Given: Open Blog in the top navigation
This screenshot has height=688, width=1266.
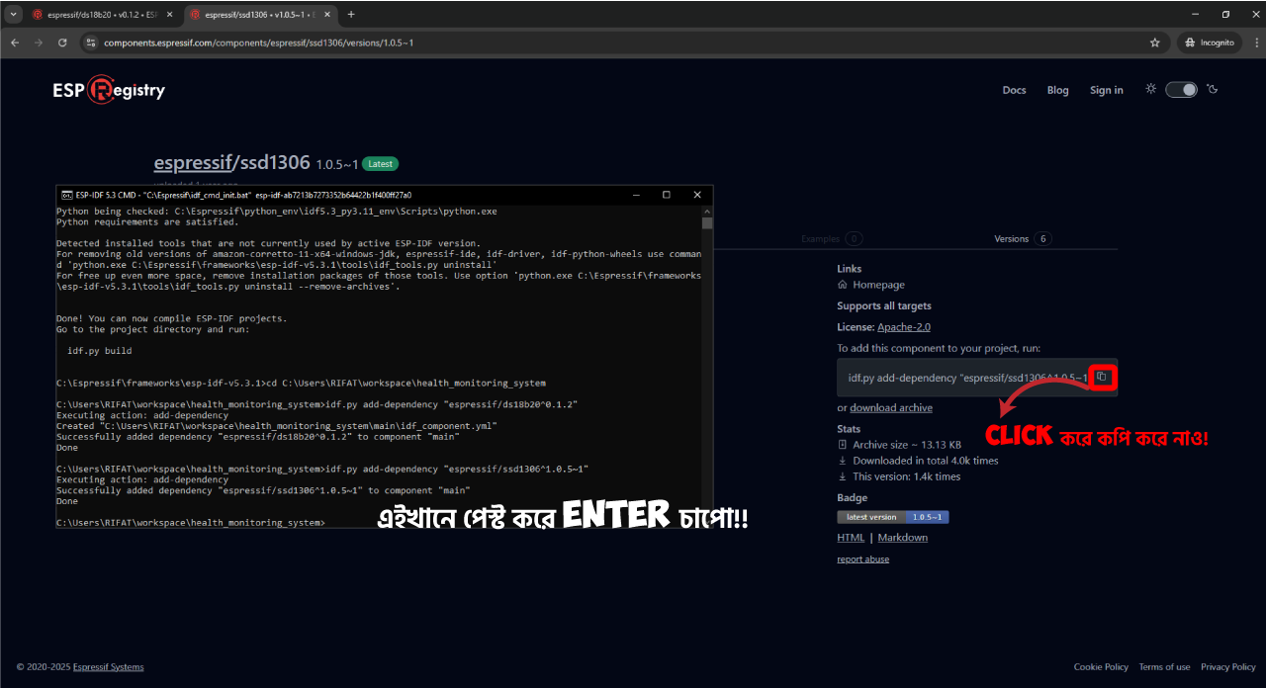Looking at the screenshot, I should [1058, 90].
